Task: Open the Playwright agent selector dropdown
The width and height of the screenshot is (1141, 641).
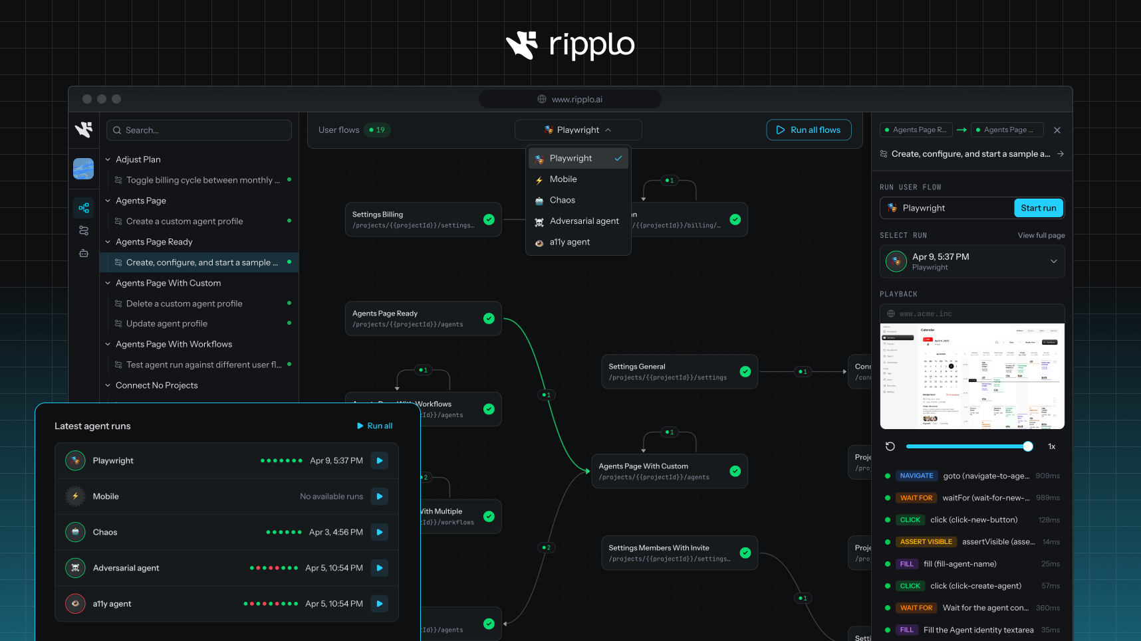Action: pyautogui.click(x=578, y=130)
